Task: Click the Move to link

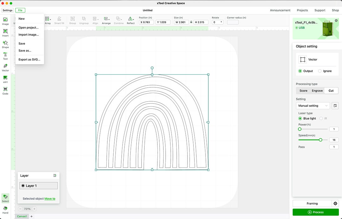Action: 50,199
